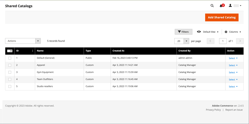Click the Feb 16, 2023 3:40:13 PM date
The image size is (249, 124).
[x=125, y=58]
